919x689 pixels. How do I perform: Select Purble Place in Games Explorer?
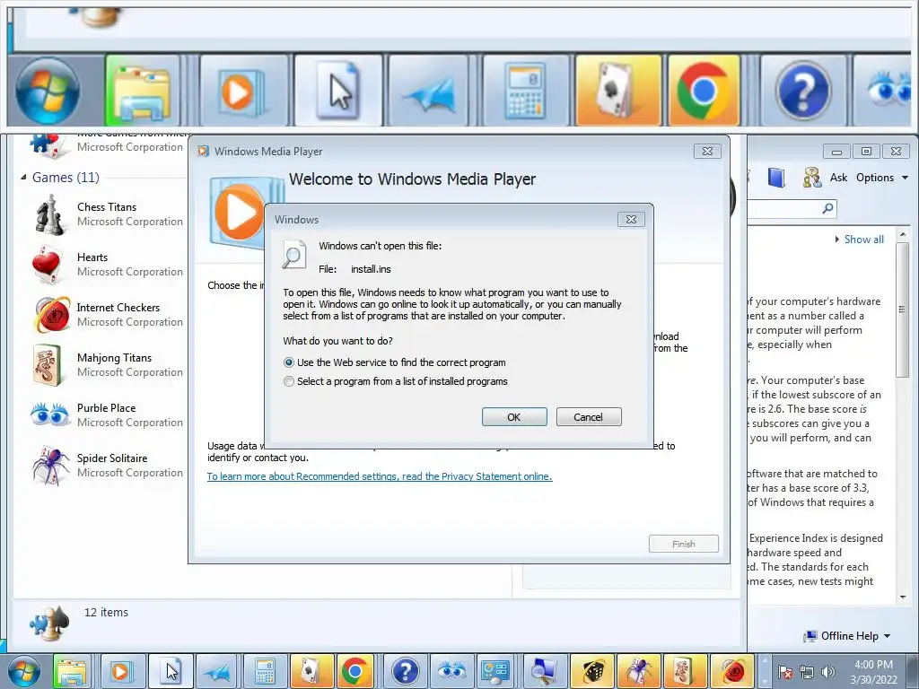(x=108, y=414)
